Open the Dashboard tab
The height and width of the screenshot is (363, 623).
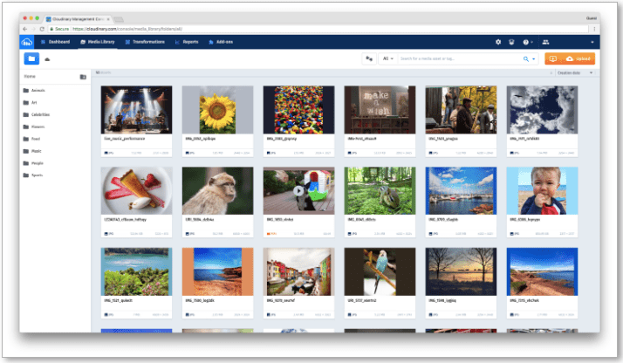click(55, 42)
